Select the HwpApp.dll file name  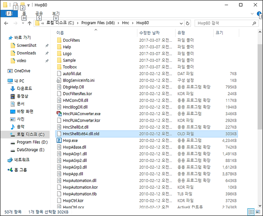click(73, 174)
